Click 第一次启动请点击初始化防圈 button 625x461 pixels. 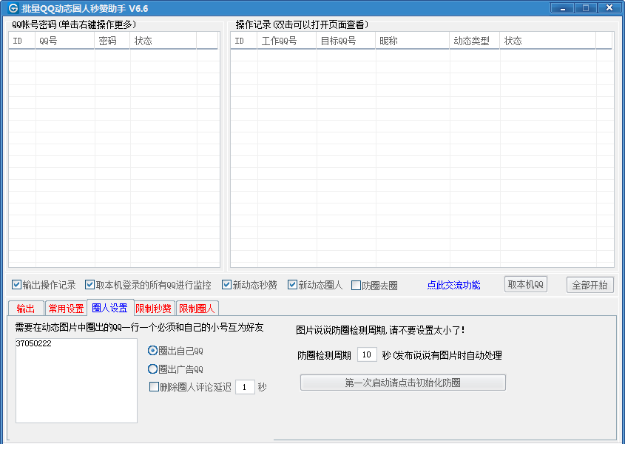click(x=402, y=383)
